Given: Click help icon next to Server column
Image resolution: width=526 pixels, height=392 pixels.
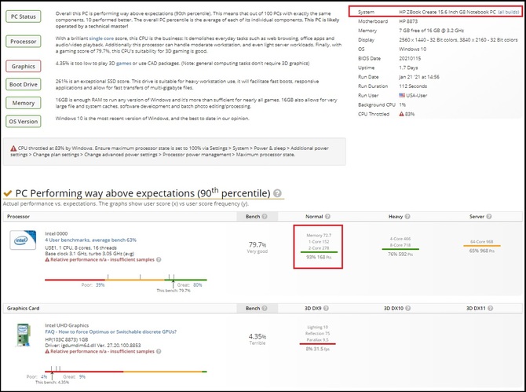Looking at the screenshot, I should (x=489, y=217).
